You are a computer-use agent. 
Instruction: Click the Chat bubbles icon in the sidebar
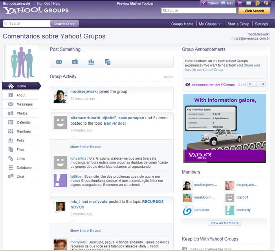pyautogui.click(x=11, y=176)
